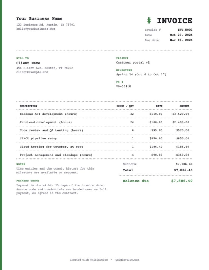Click the address '123 Business Rd, Austin, TX 78701'
Image resolution: width=209 pixels, height=270 pixels.
pos(45,25)
